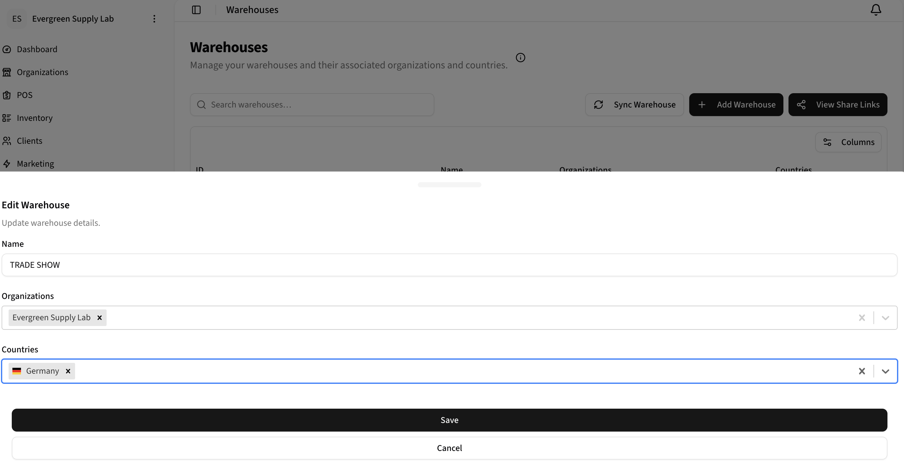This screenshot has width=904, height=464.
Task: Open View Share Links
Action: coord(838,105)
